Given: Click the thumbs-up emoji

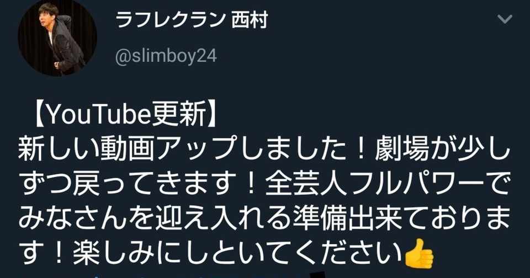Looking at the screenshot, I should (419, 254).
